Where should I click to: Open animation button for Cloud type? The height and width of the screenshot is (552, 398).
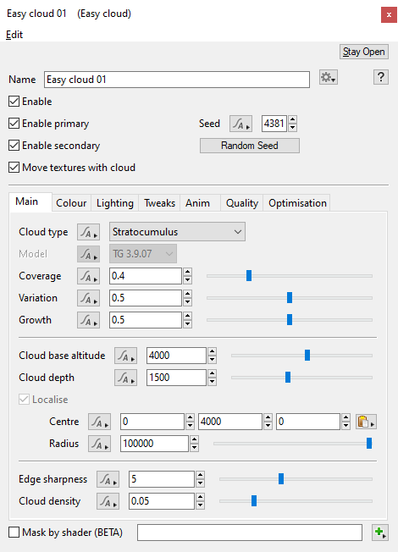[x=88, y=232]
